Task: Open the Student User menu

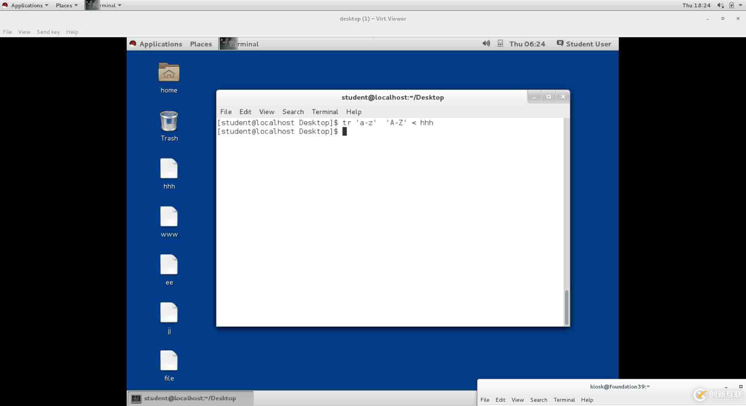Action: click(584, 44)
